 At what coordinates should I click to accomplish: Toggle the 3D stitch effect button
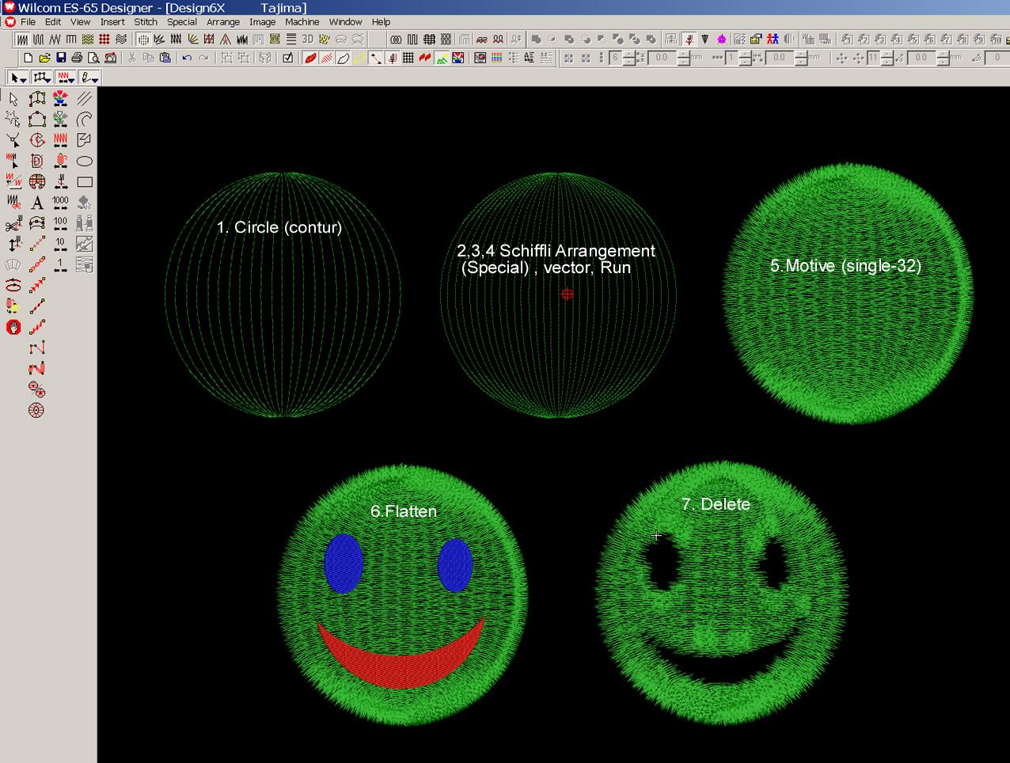[x=307, y=39]
